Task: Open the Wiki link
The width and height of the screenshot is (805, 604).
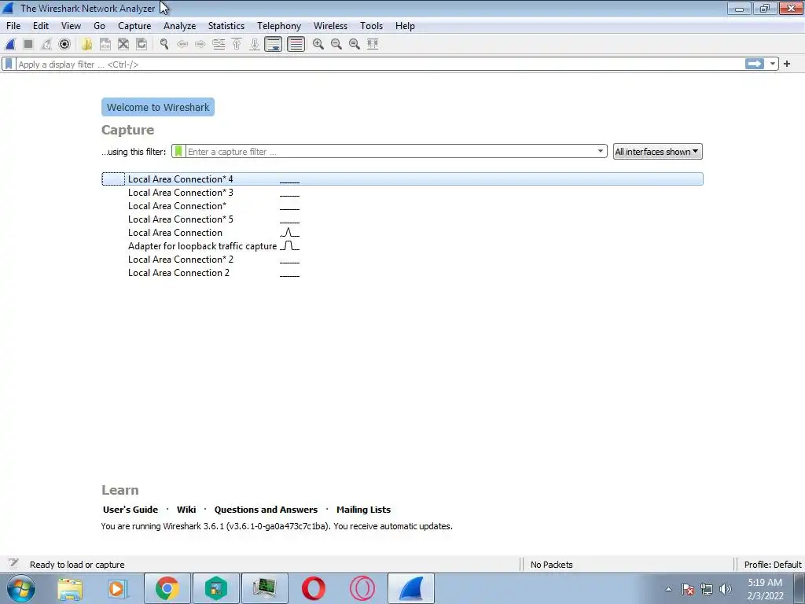Action: tap(186, 510)
